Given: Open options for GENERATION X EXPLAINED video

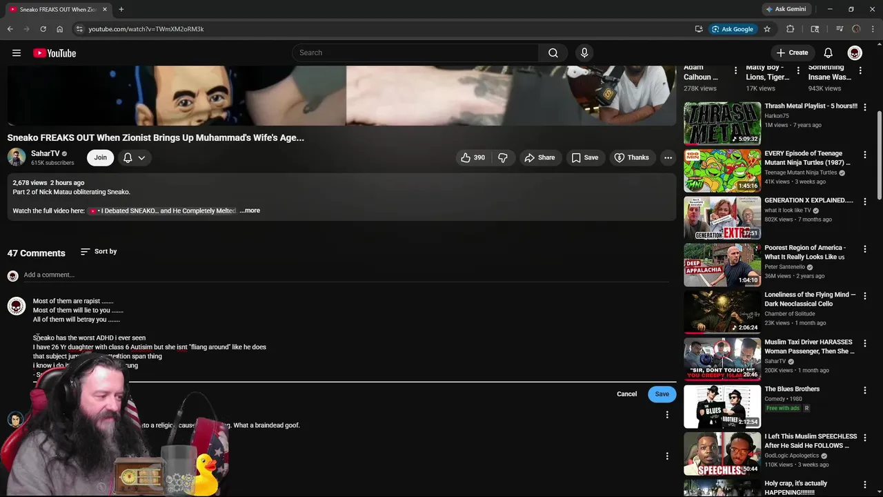Looking at the screenshot, I should point(864,202).
